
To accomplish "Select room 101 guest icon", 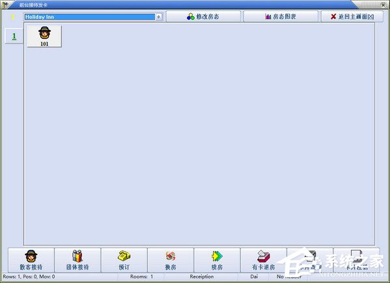I will pos(44,36).
